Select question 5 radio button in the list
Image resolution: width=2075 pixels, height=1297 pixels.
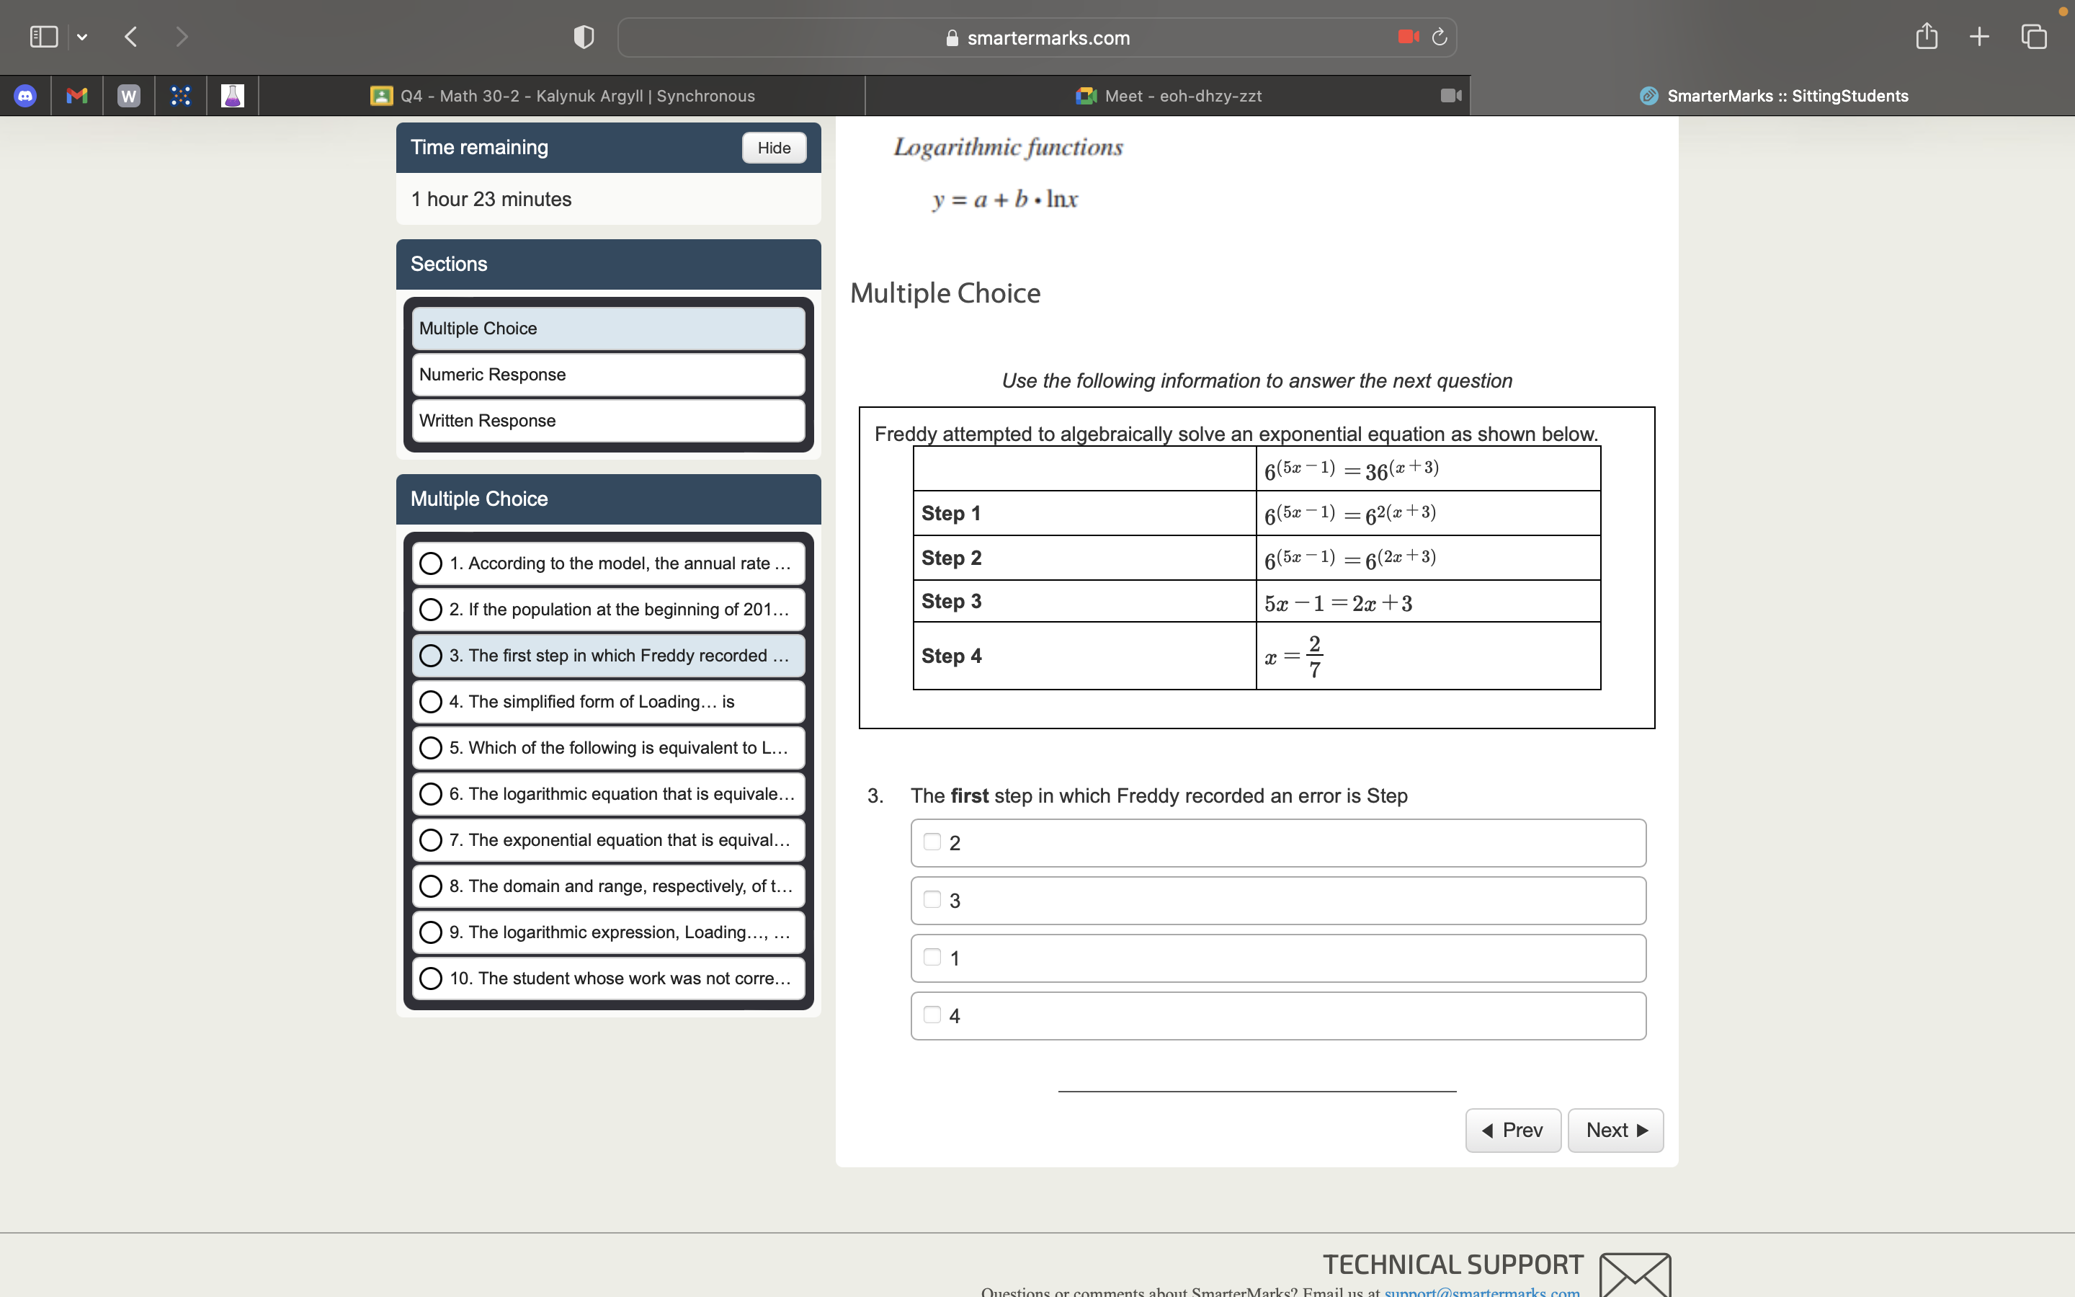coord(432,748)
